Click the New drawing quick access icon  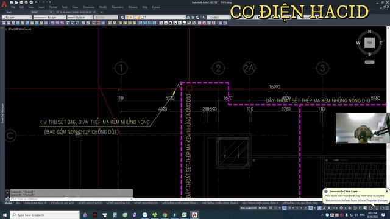pyautogui.click(x=12, y=2)
